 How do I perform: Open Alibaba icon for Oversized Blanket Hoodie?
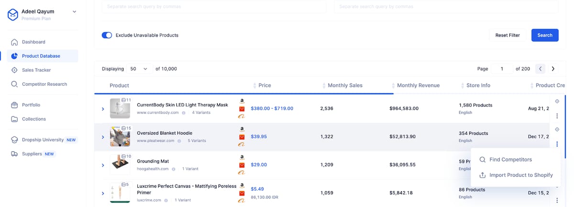click(x=242, y=145)
